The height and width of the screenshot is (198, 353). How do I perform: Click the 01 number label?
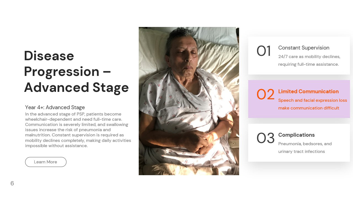264,51
